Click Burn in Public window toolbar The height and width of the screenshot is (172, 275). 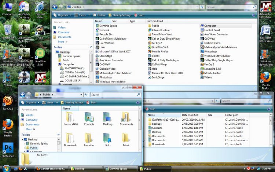point(91,103)
